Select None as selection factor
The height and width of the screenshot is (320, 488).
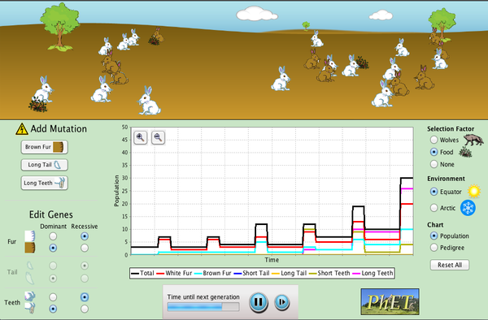[434, 164]
